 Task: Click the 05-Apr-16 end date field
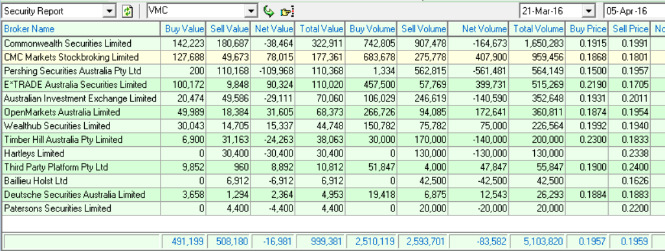coord(635,12)
